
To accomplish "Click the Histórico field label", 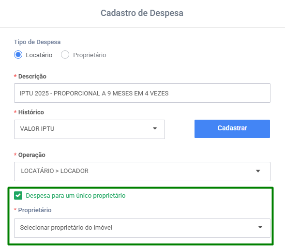I will [x=31, y=112].
